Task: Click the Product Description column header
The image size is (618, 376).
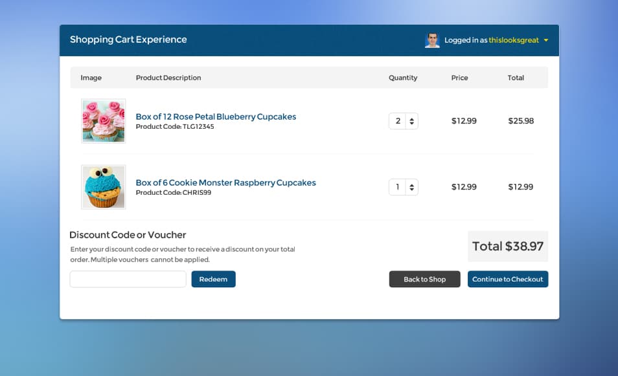Action: click(168, 78)
